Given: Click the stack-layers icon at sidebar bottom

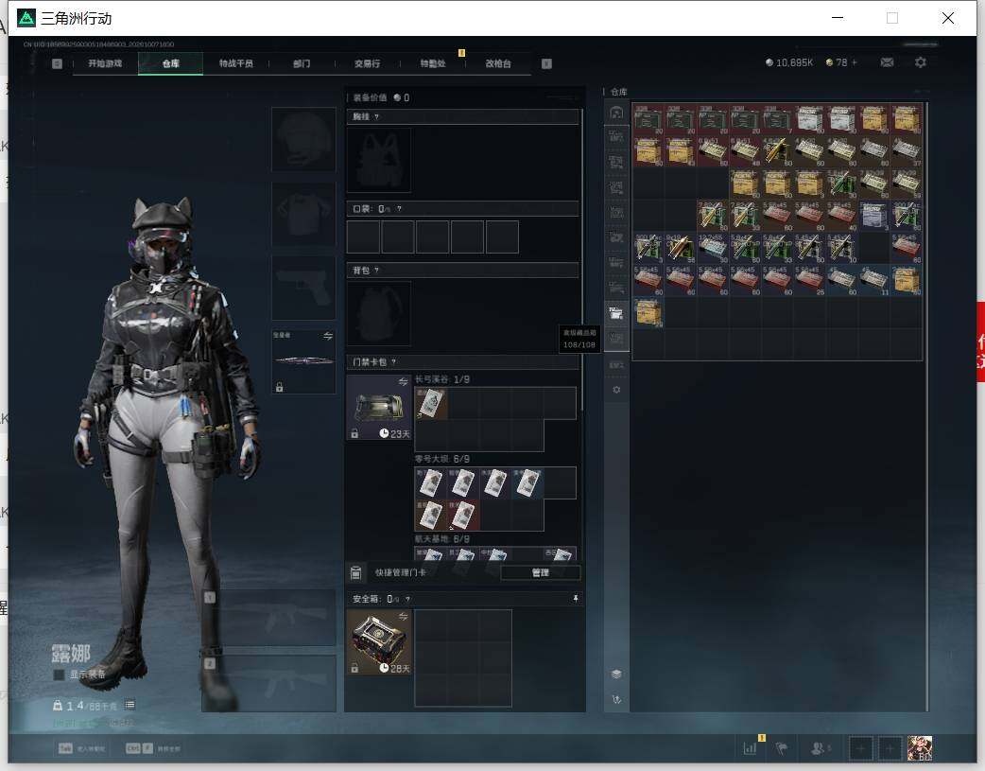Looking at the screenshot, I should (616, 675).
